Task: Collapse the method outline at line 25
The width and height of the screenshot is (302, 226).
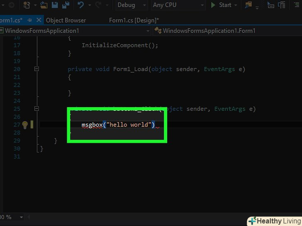Action: 37,108
